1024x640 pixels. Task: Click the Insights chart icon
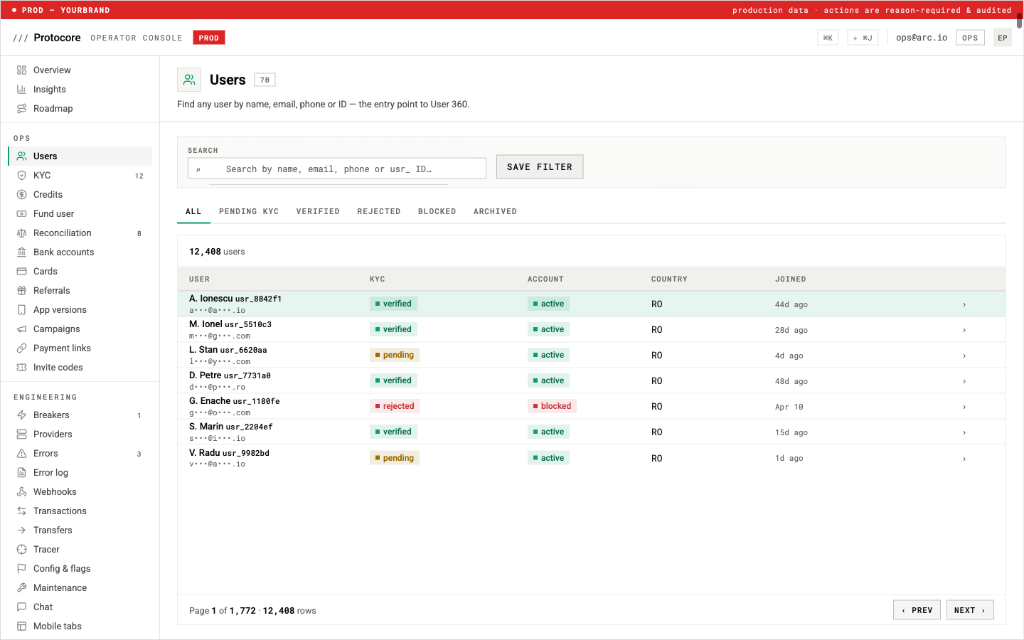coord(21,90)
